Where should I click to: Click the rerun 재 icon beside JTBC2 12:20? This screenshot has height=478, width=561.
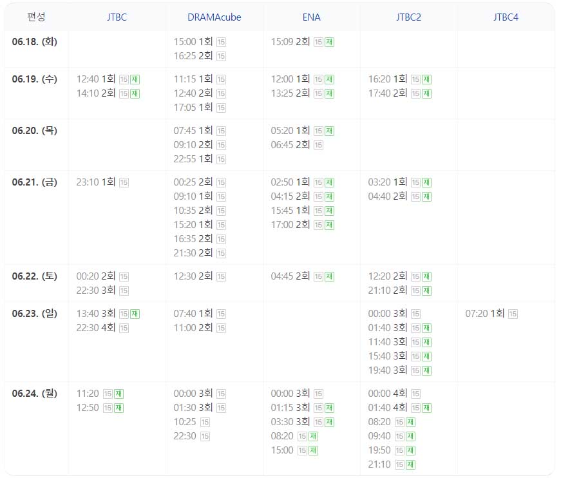[427, 276]
